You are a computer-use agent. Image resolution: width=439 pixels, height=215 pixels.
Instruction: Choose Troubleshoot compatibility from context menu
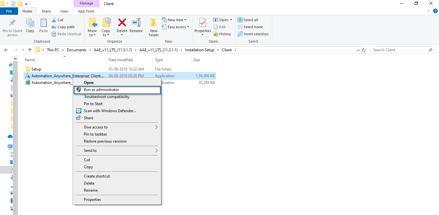(x=106, y=97)
